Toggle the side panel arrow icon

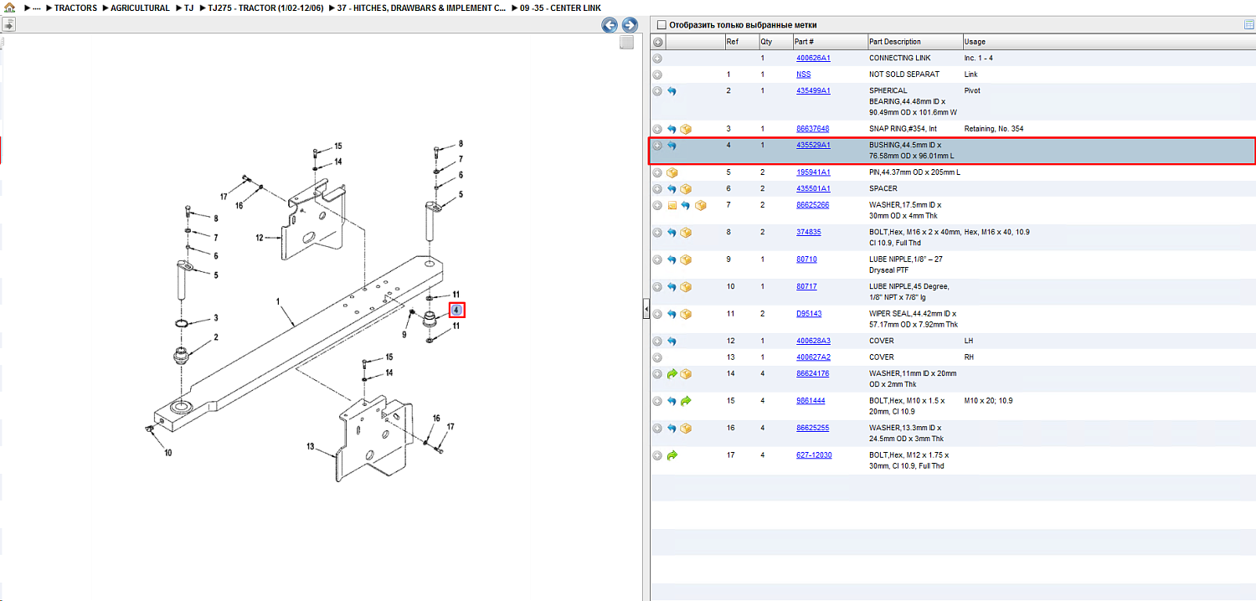tap(8, 25)
